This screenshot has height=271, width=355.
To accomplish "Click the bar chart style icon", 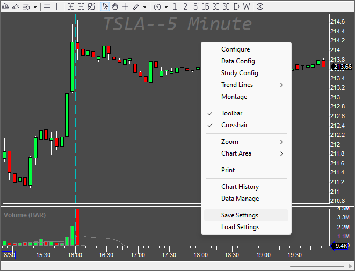I will point(5,6).
